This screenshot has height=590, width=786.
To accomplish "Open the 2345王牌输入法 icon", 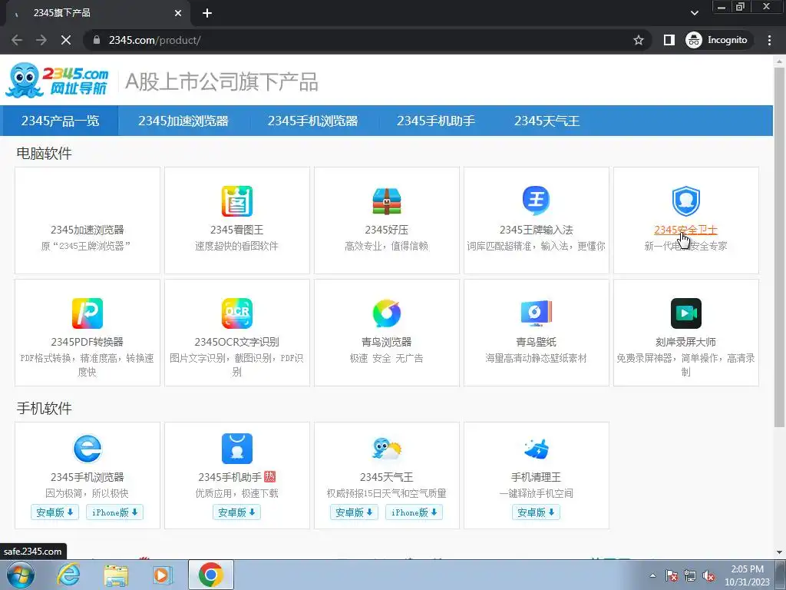I will (536, 201).
